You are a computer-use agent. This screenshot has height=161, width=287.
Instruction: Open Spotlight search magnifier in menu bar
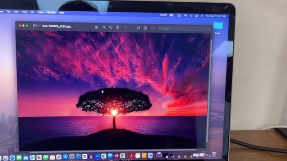[191, 16]
